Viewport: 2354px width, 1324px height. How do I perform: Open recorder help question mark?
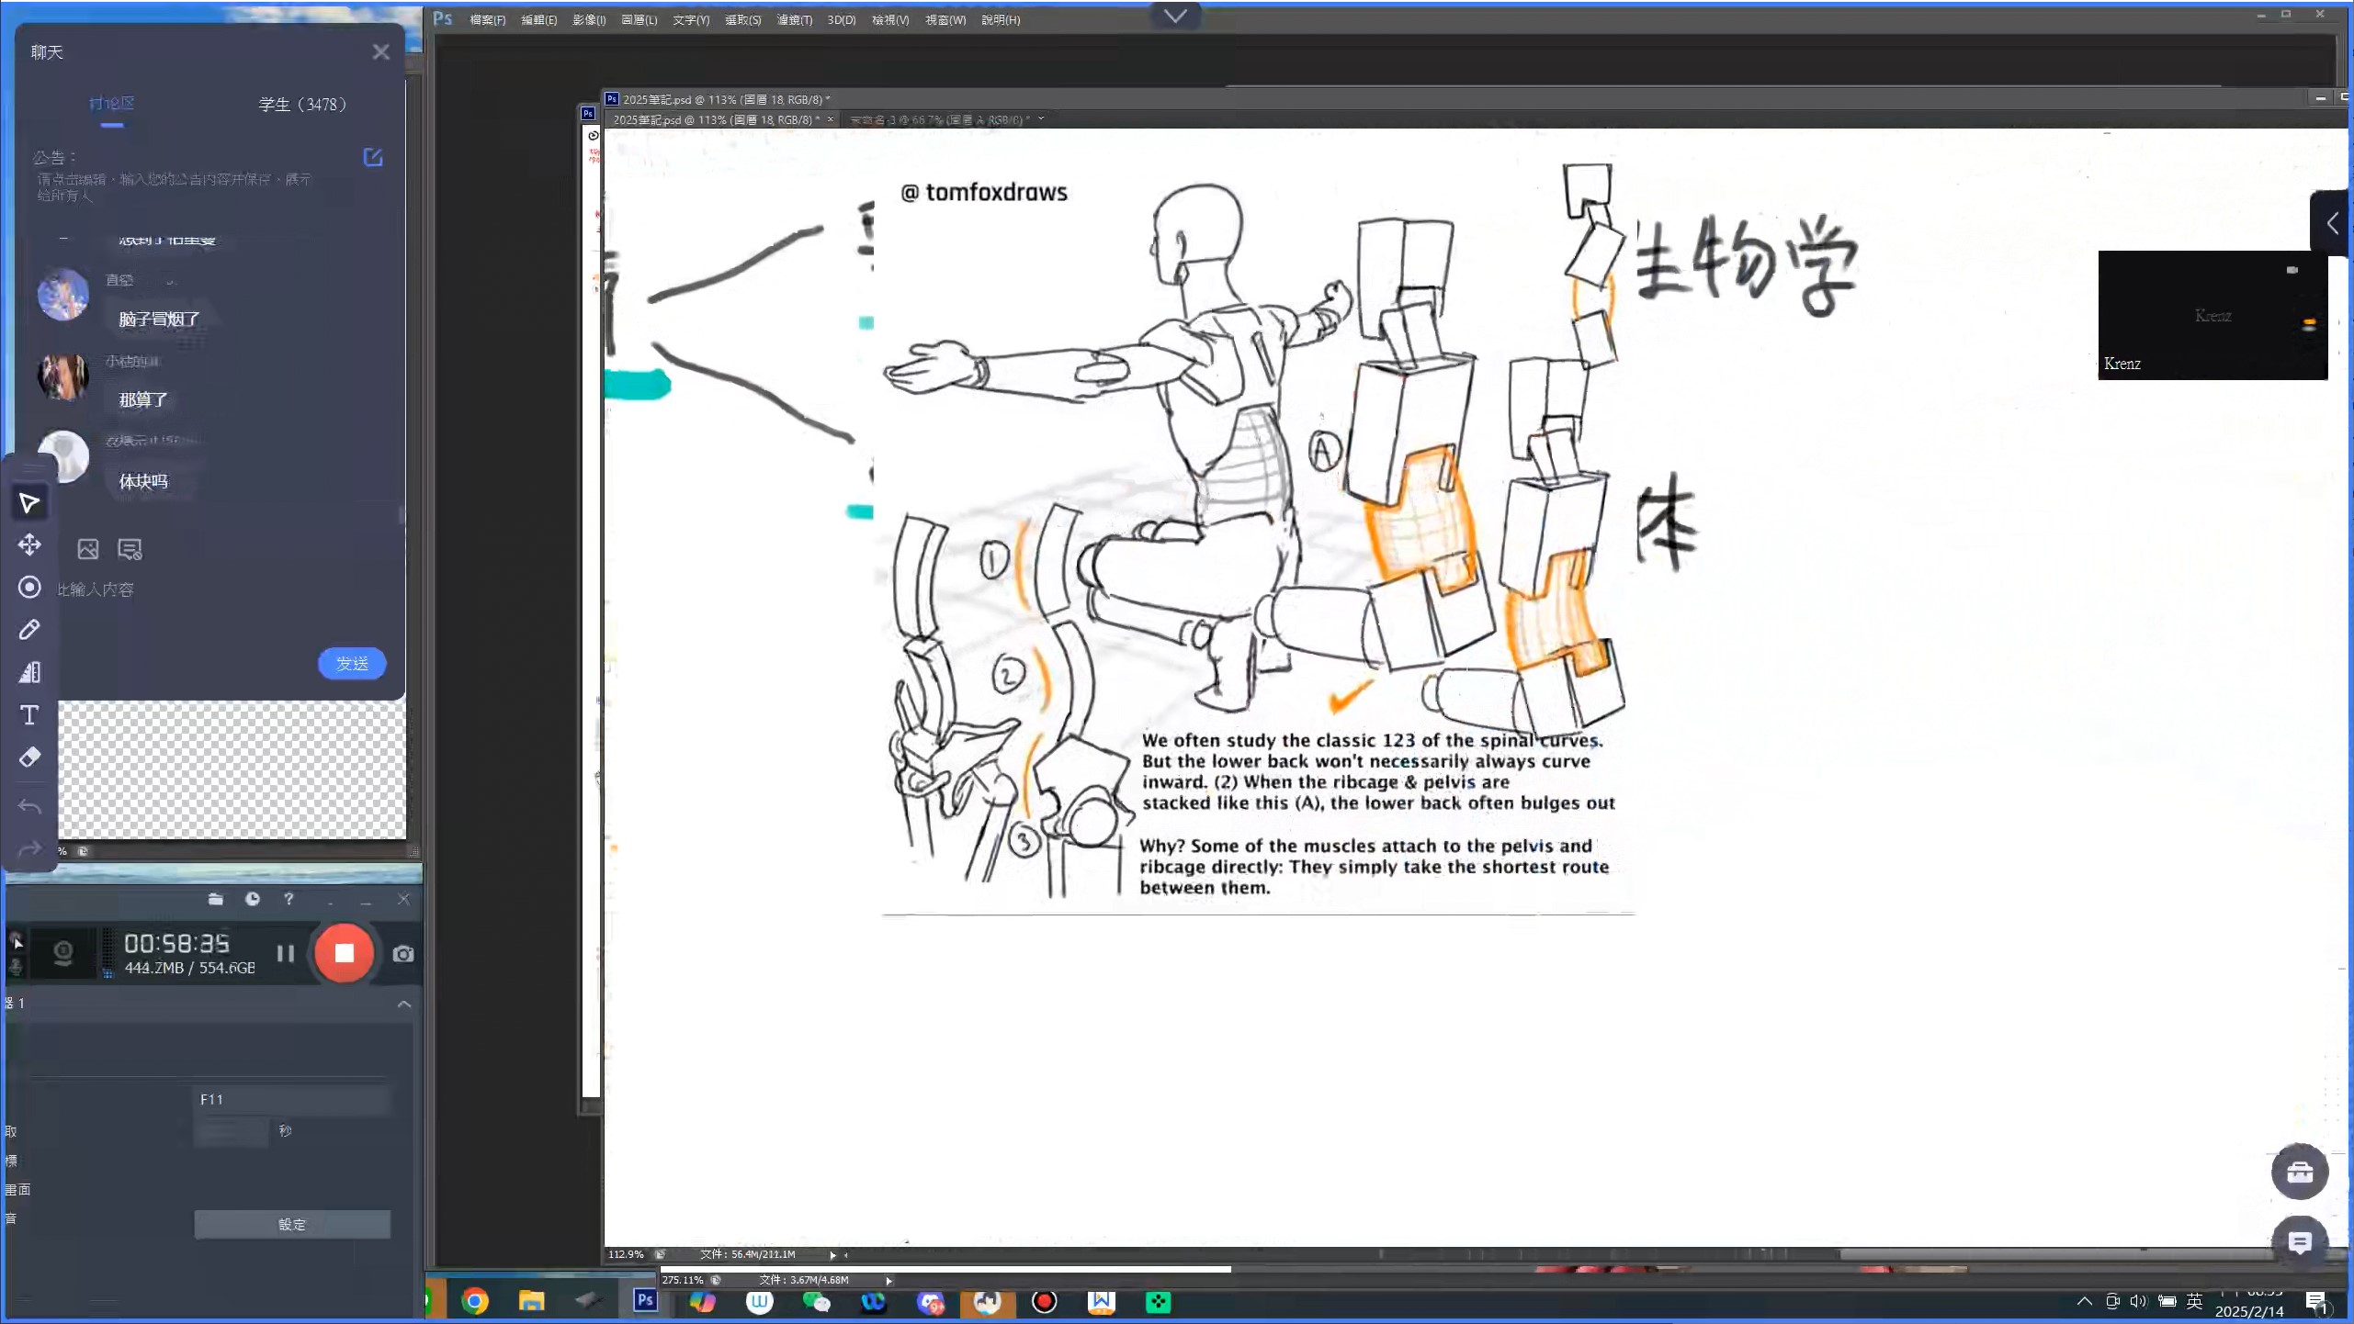289,899
